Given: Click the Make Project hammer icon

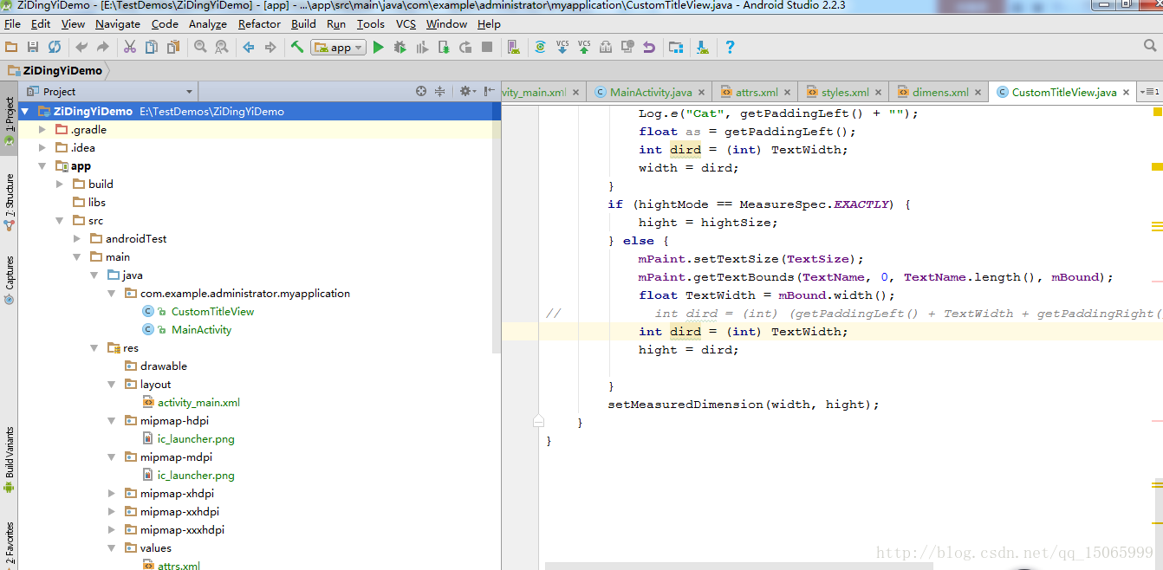Looking at the screenshot, I should 297,47.
